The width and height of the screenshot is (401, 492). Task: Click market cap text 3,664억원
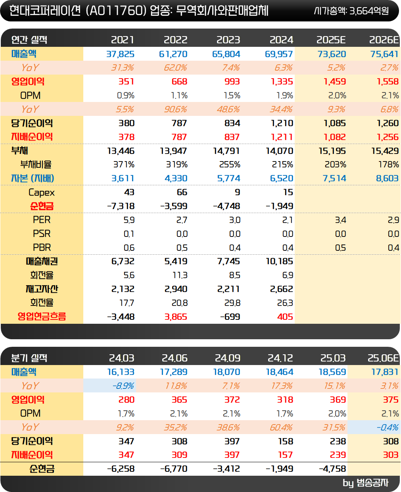click(x=369, y=11)
